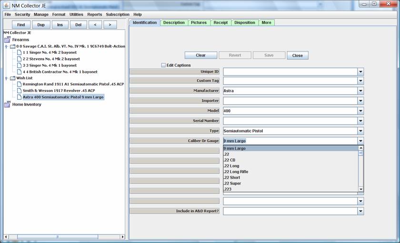
Task: Click the Wish List folder icon
Action: (12, 78)
